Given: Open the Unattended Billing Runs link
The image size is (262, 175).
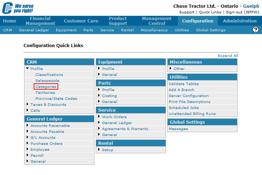Looking at the screenshot, I should (x=192, y=114).
